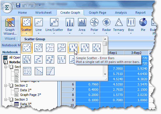Select Section 3 in the notebook tree
This screenshot has width=161, height=114.
21,99
